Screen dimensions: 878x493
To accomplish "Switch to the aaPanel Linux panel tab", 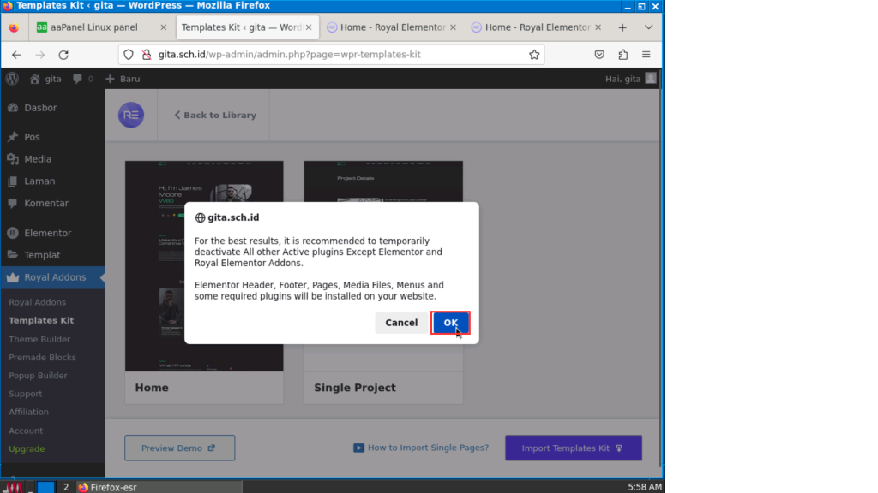I will point(93,27).
